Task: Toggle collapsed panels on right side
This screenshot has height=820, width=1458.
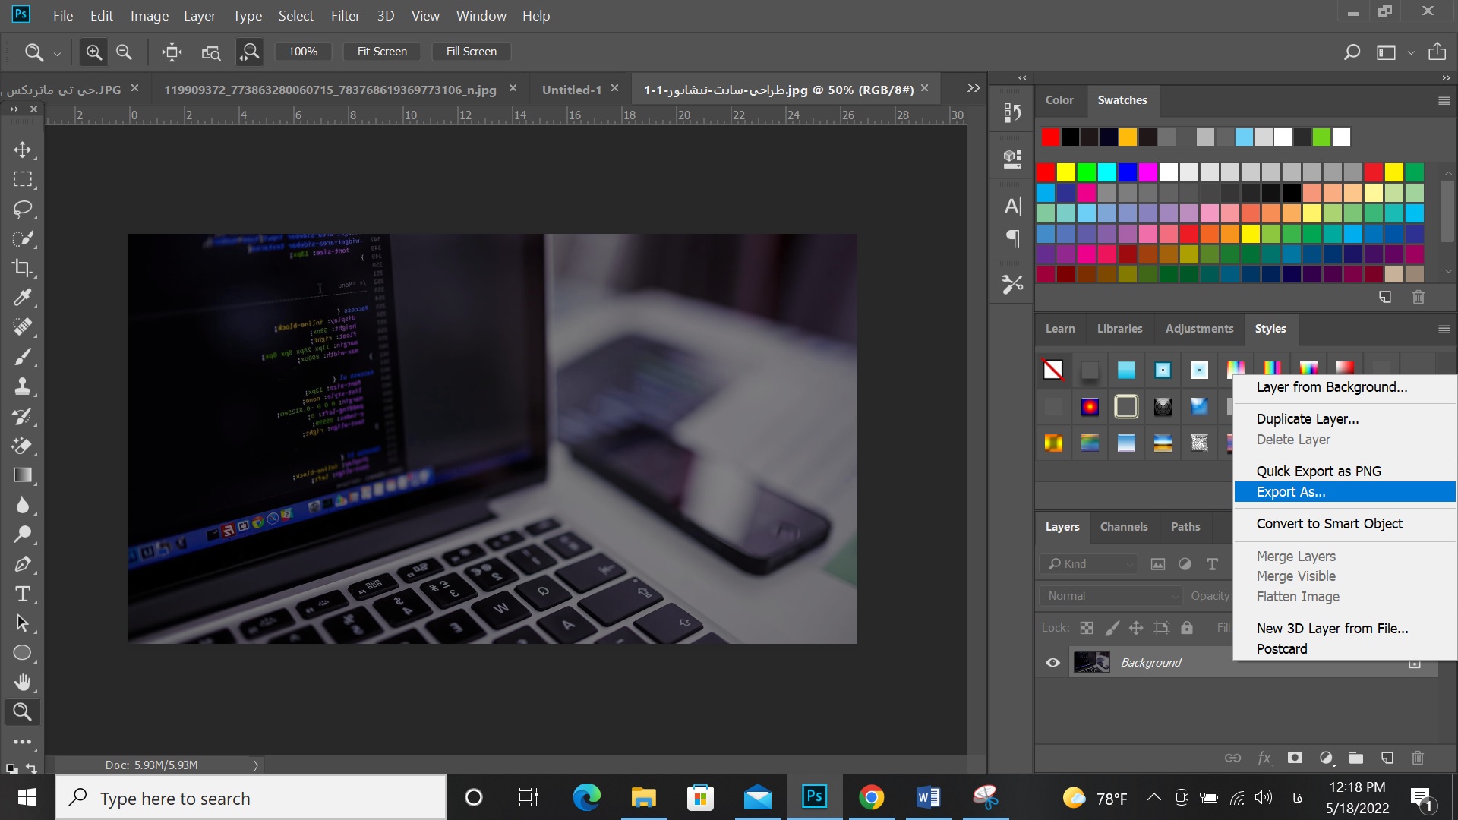Action: coord(1021,78)
